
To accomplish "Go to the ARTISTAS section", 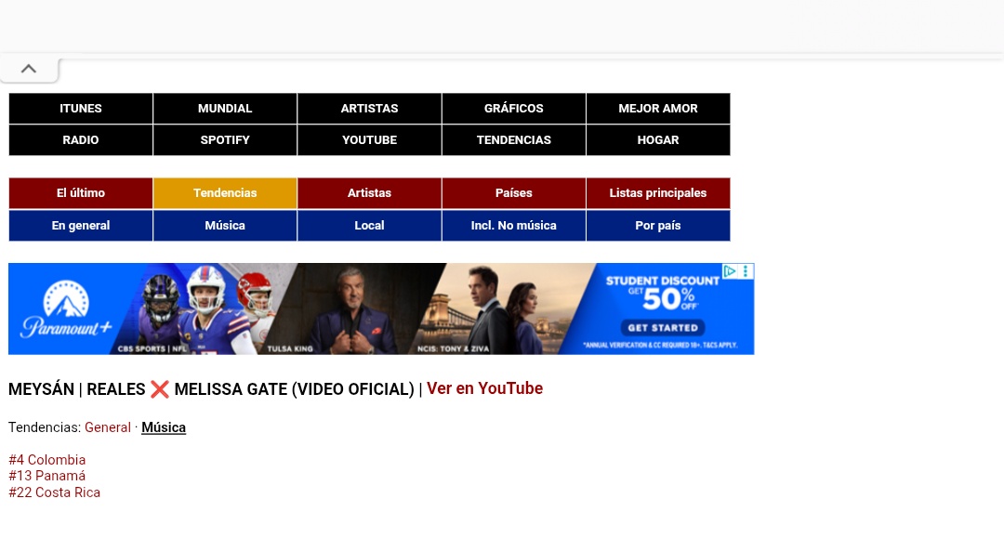I will click(x=369, y=108).
